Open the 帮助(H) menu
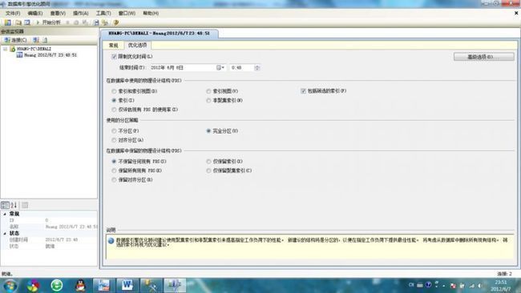Viewport: 521px width, 293px height. pyautogui.click(x=151, y=14)
